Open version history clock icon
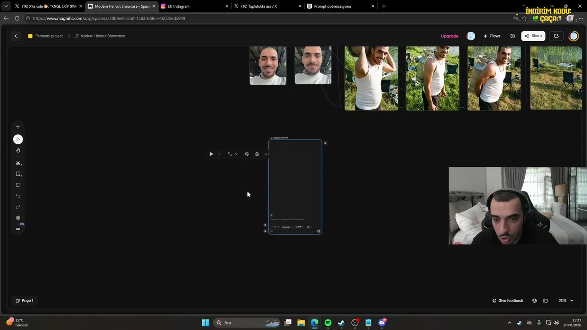587x330 pixels. [513, 36]
